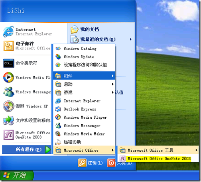Click 命令提示符 label
Viewport: 201px width, 182px height.
(x=26, y=63)
